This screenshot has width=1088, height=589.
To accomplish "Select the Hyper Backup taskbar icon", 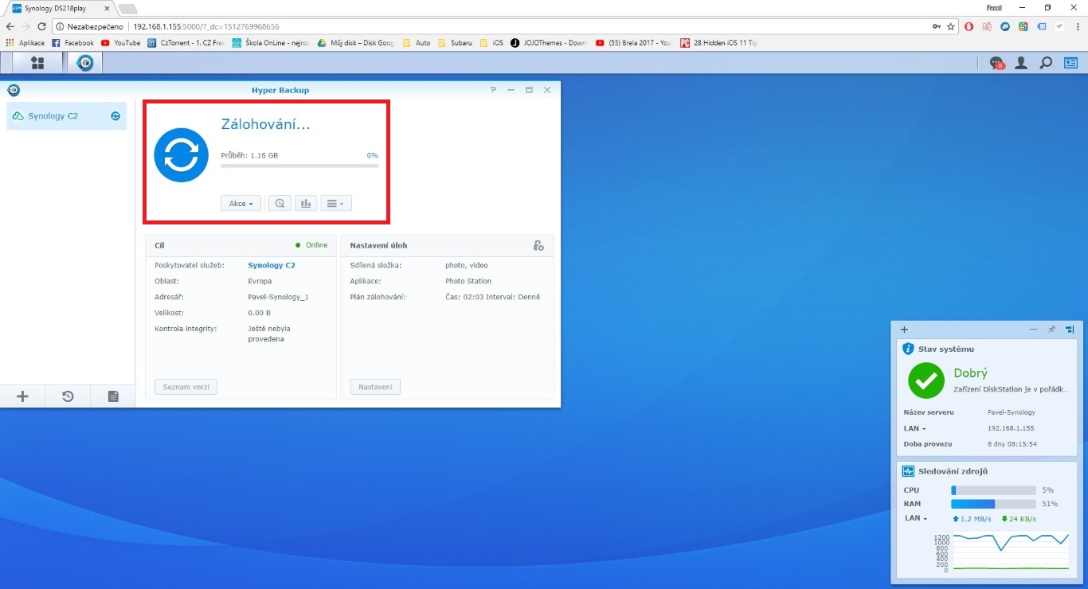I will 84,63.
